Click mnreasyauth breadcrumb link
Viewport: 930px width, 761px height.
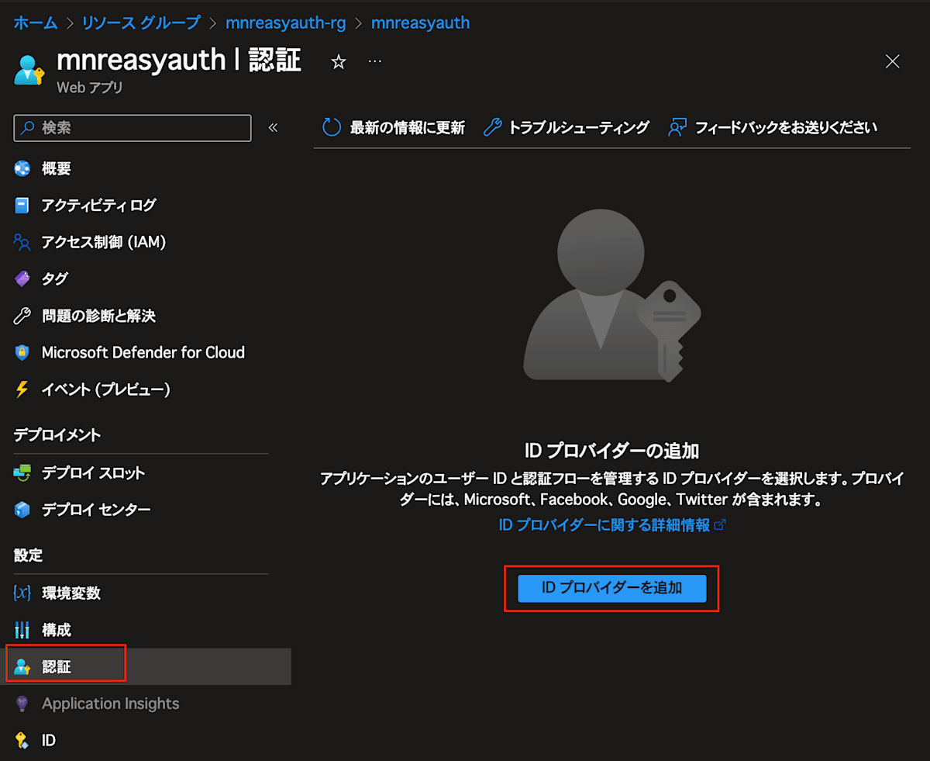[x=420, y=22]
